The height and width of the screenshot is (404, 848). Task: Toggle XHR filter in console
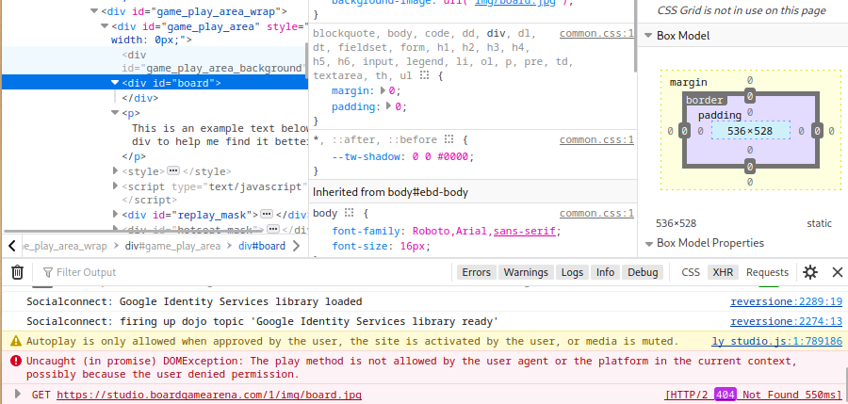tap(723, 272)
